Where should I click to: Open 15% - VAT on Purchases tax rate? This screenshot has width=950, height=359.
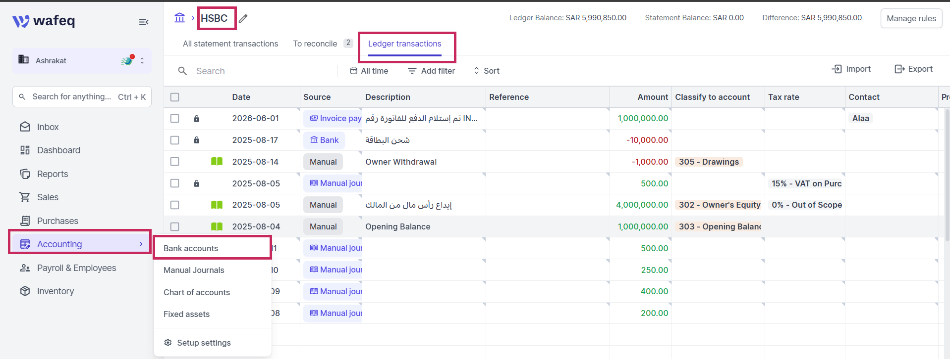coord(806,183)
